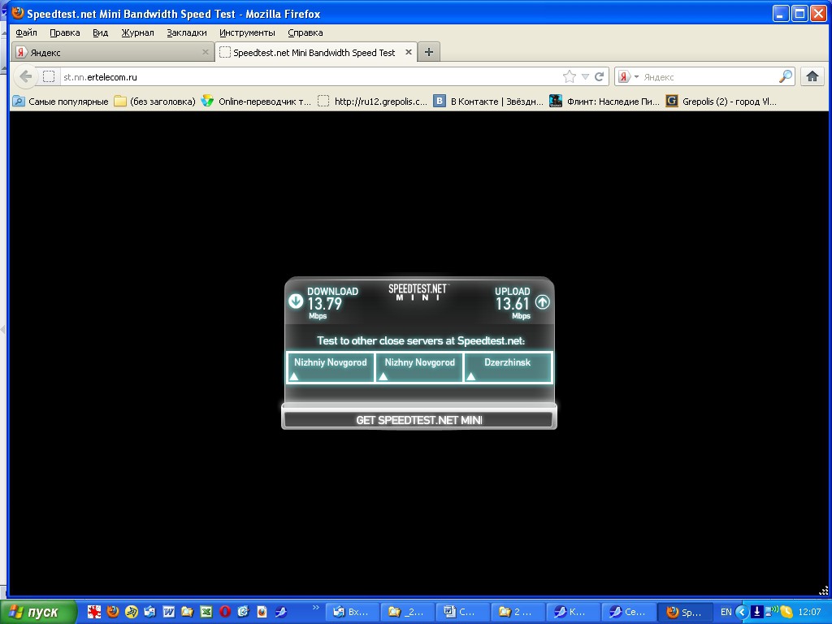Switch to the _2... folder taskbar window

click(x=407, y=612)
